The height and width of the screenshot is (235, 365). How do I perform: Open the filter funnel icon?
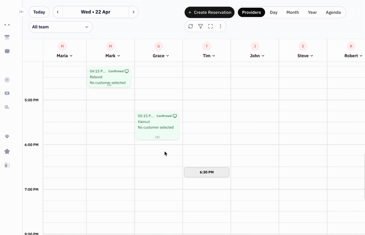click(200, 26)
